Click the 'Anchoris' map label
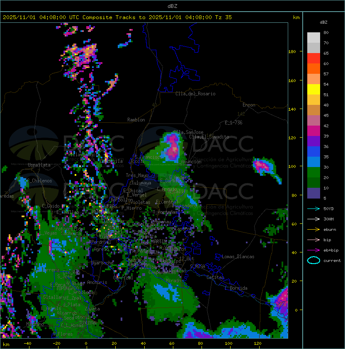This screenshot has width=345, height=349. (97, 282)
